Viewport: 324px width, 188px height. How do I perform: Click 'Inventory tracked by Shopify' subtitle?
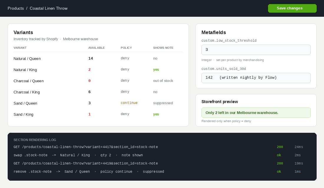tap(36, 39)
